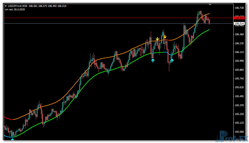This screenshot has height=143, width=249.
Task: Click the Prof.FX watermark logo
Action: pos(231,137)
